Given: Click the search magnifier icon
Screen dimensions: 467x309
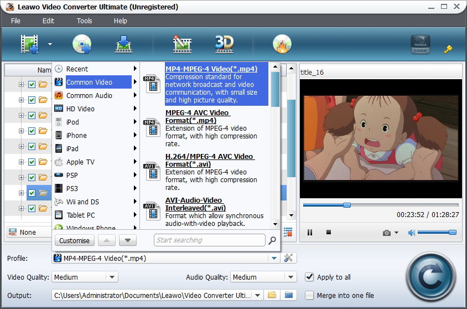Looking at the screenshot, I should (x=272, y=240).
